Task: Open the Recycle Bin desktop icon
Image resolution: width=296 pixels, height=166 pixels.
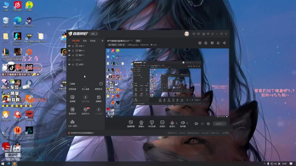Action: 6,22
